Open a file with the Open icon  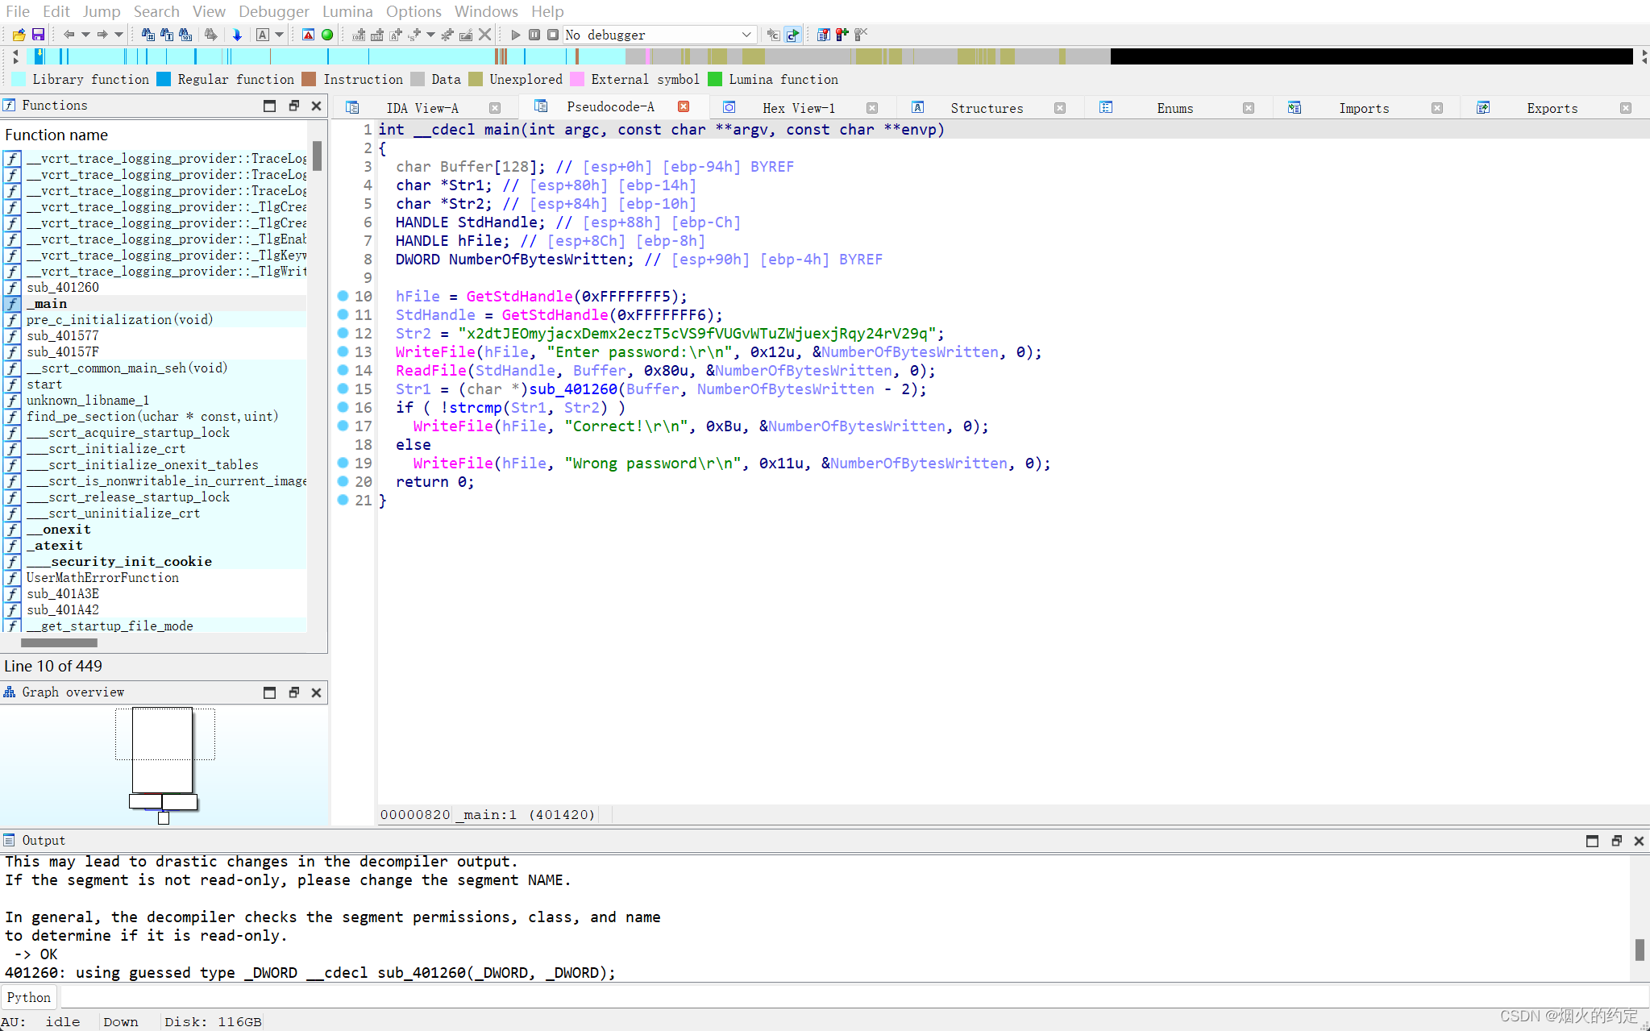[17, 34]
